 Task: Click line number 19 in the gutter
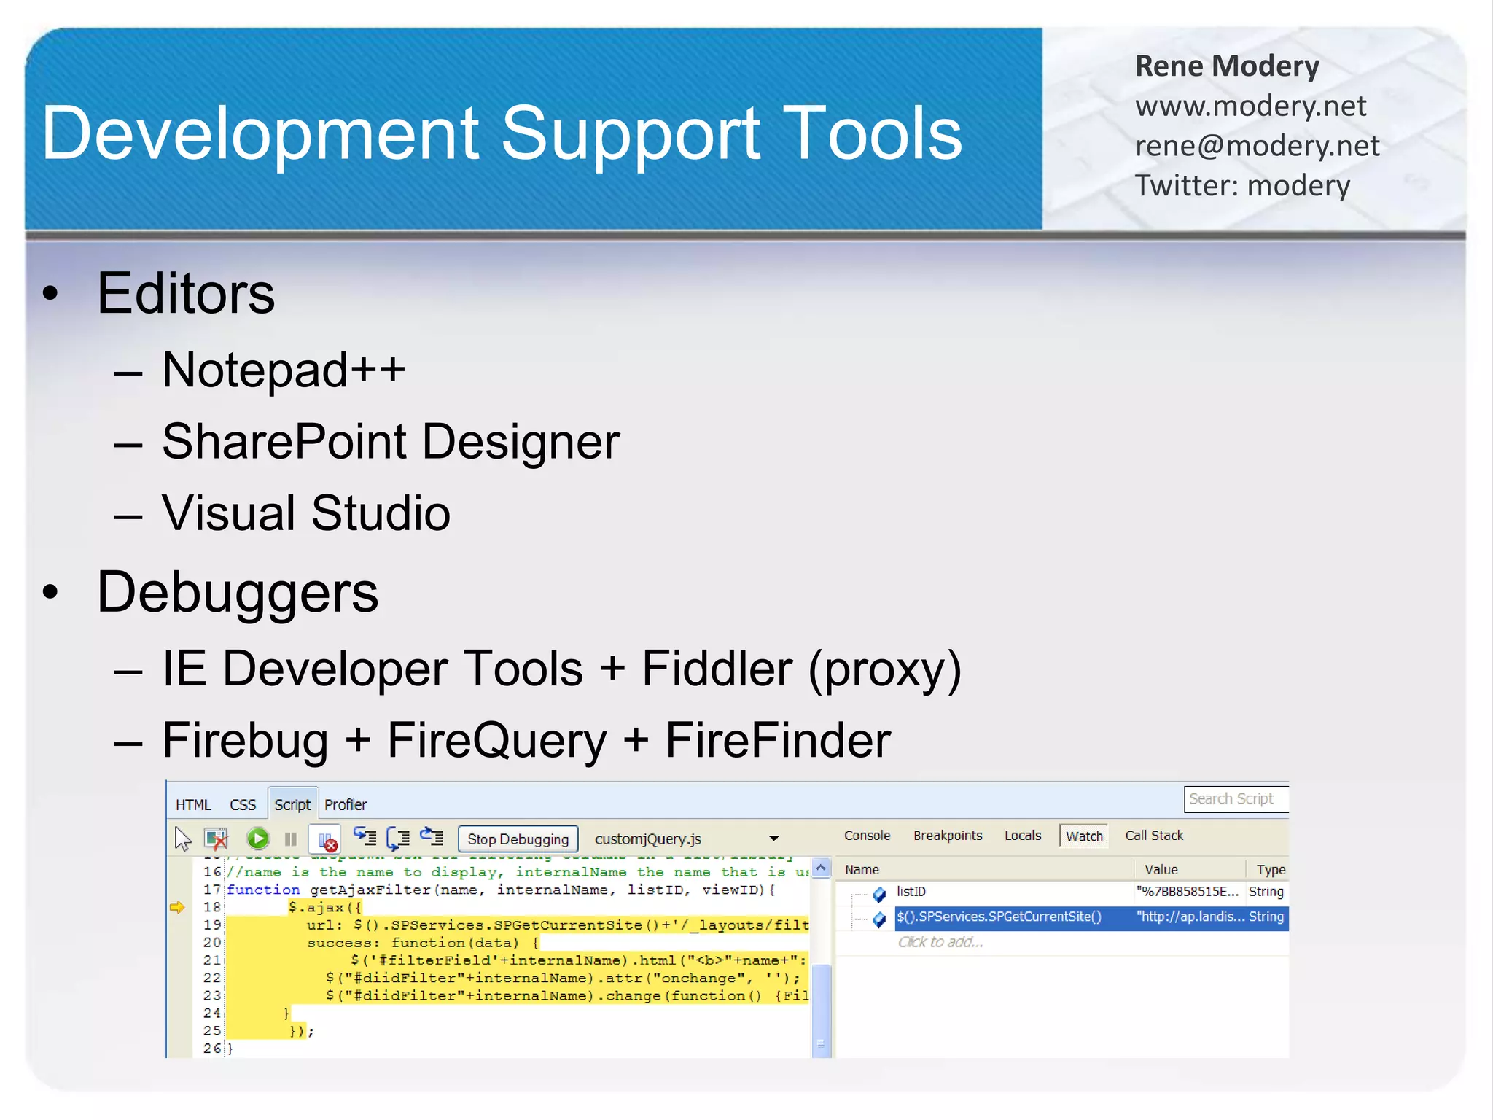coord(212,925)
